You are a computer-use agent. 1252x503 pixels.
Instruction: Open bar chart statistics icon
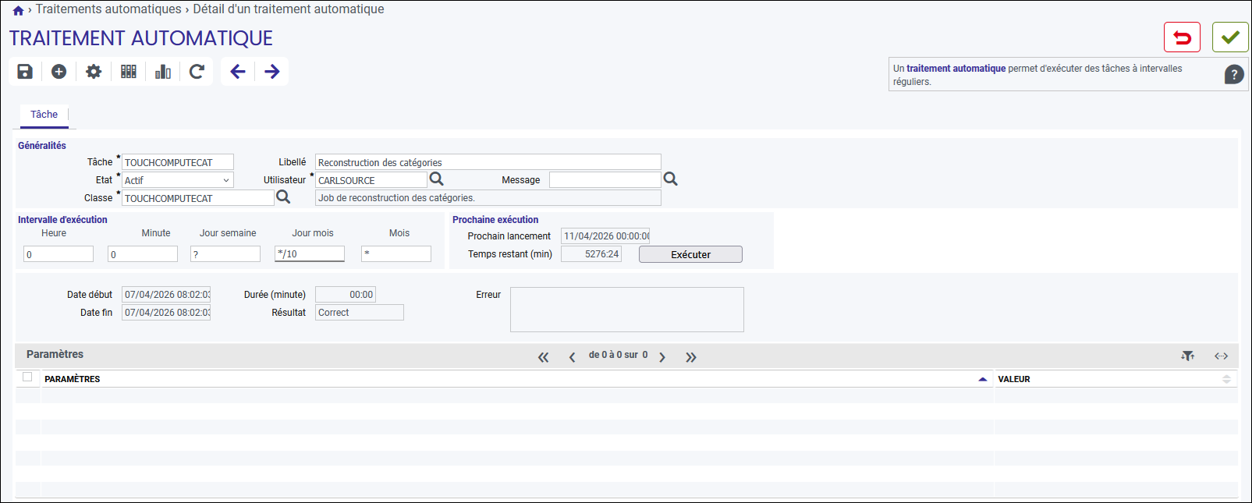coord(163,72)
